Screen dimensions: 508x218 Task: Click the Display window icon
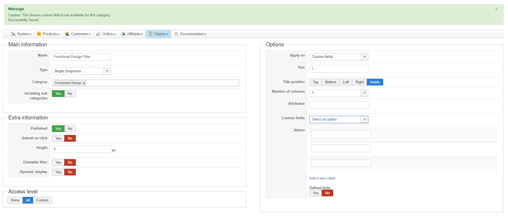[150, 34]
